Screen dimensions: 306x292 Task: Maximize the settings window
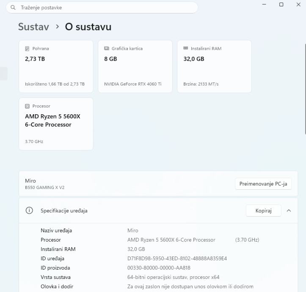coord(281,4)
